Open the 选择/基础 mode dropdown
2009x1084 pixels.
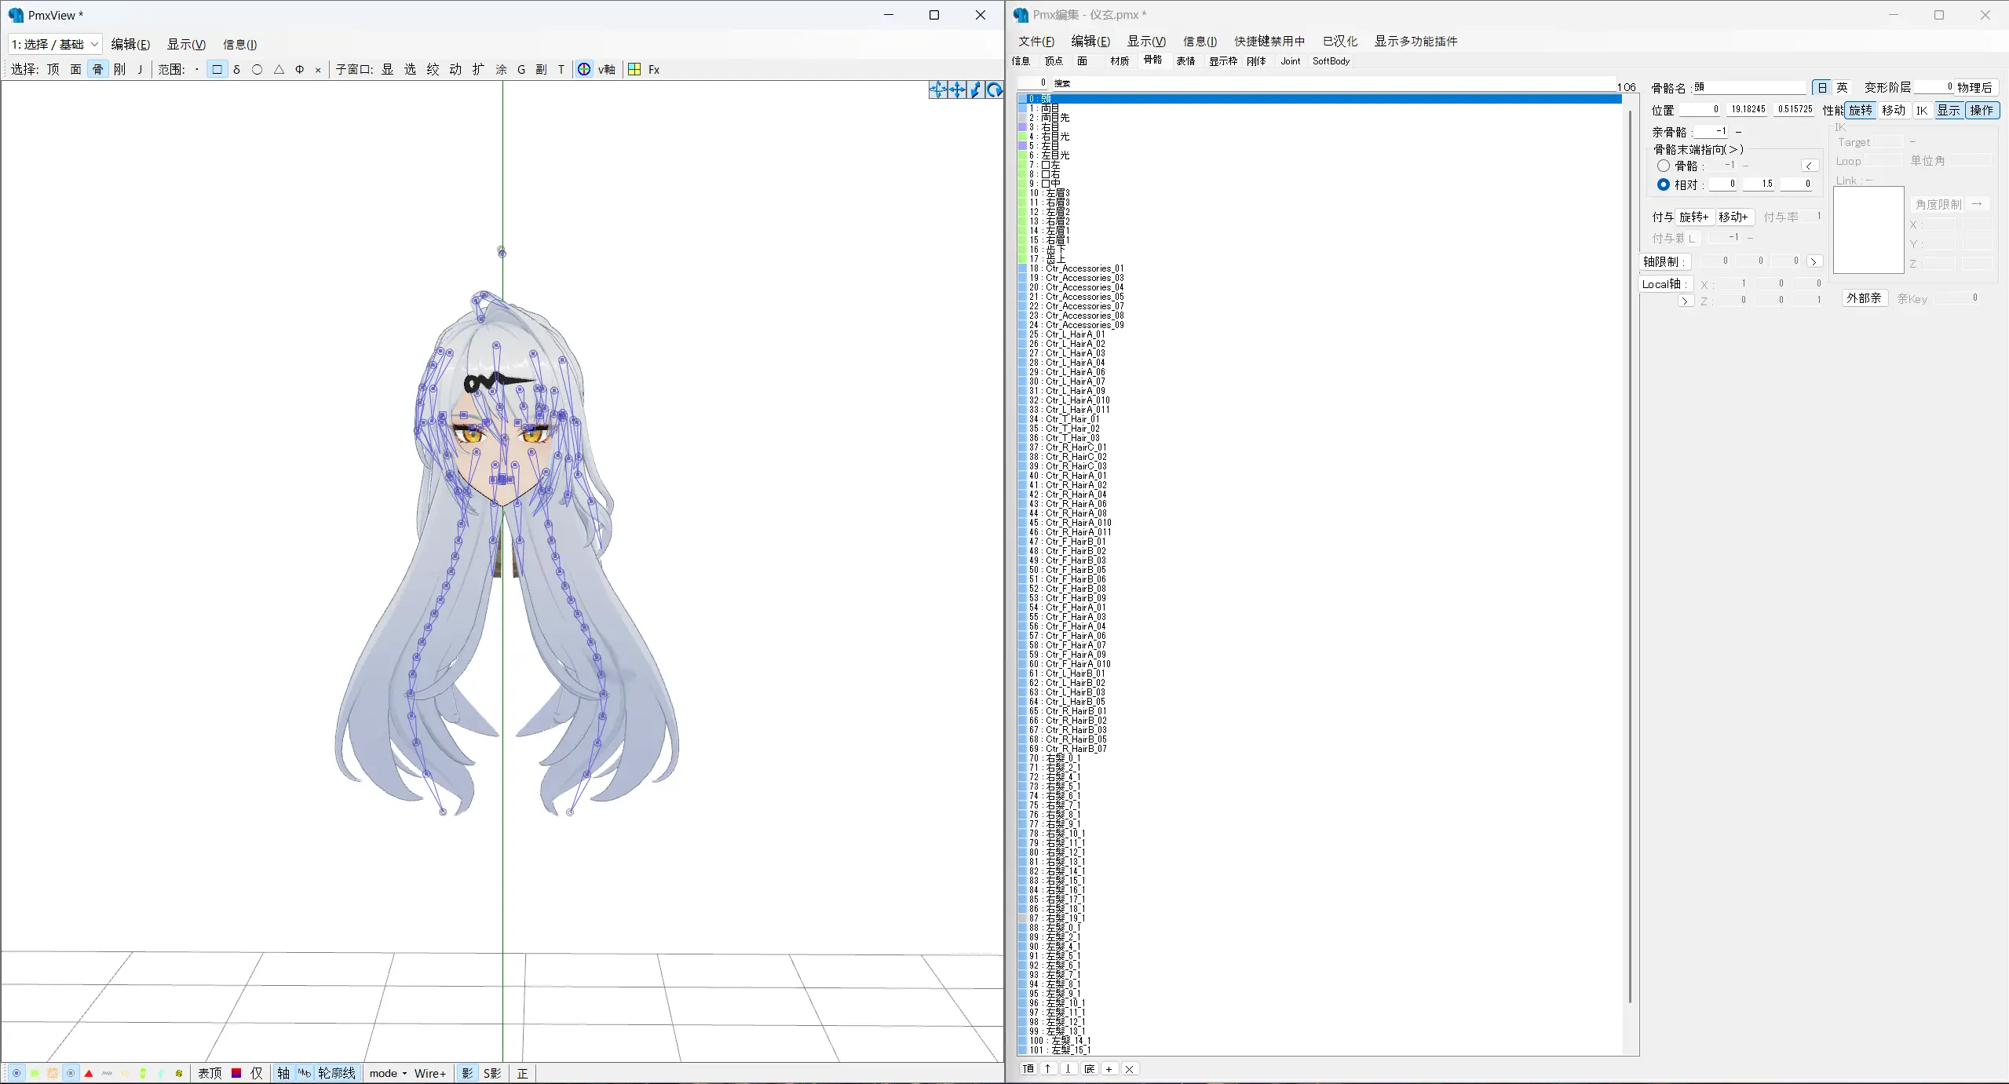tap(55, 44)
